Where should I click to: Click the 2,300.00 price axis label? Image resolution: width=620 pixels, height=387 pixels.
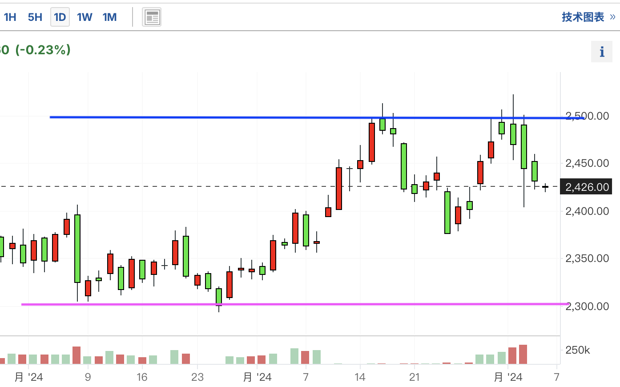[x=587, y=306]
